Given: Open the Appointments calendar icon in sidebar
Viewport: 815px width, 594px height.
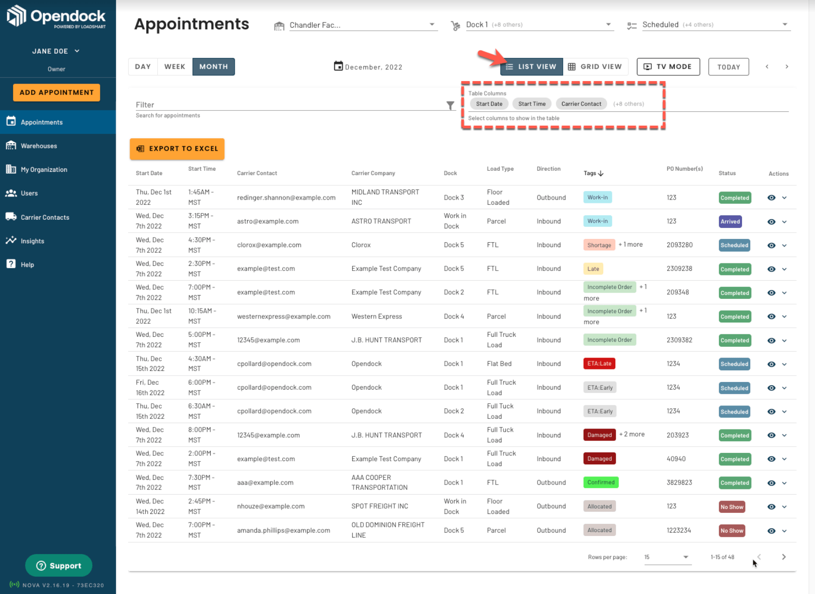Looking at the screenshot, I should pos(11,121).
